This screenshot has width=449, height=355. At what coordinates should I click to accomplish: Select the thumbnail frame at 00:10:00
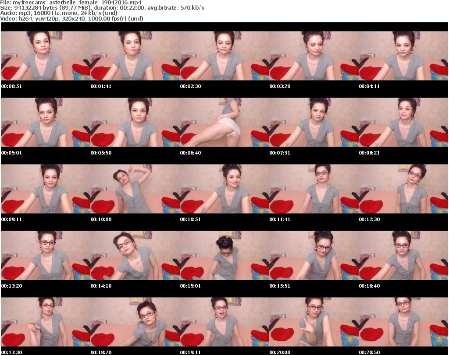[135, 189]
